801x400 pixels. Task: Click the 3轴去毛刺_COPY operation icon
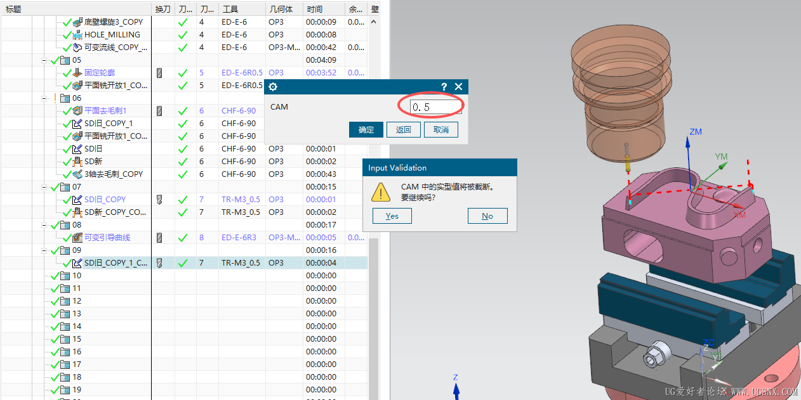tap(77, 174)
